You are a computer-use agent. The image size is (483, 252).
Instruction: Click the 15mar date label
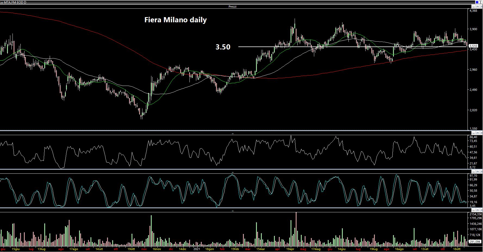(x=260, y=249)
